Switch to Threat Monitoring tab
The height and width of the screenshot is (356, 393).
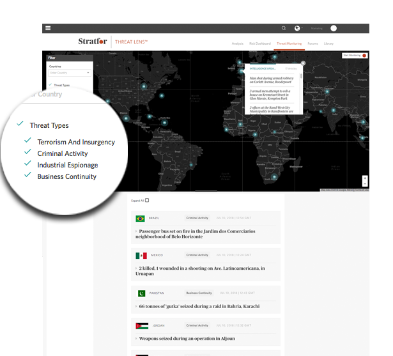[x=289, y=43]
